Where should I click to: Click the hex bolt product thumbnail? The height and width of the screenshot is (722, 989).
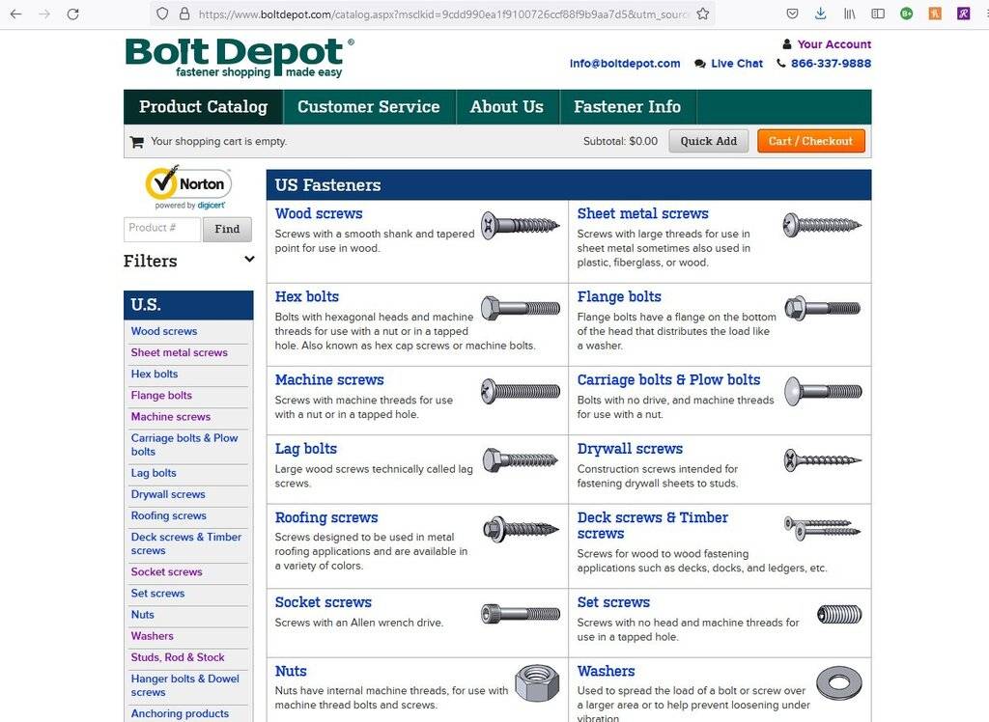click(x=520, y=307)
